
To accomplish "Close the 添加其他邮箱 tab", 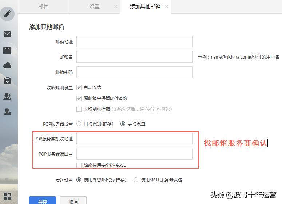I will coord(167,7).
